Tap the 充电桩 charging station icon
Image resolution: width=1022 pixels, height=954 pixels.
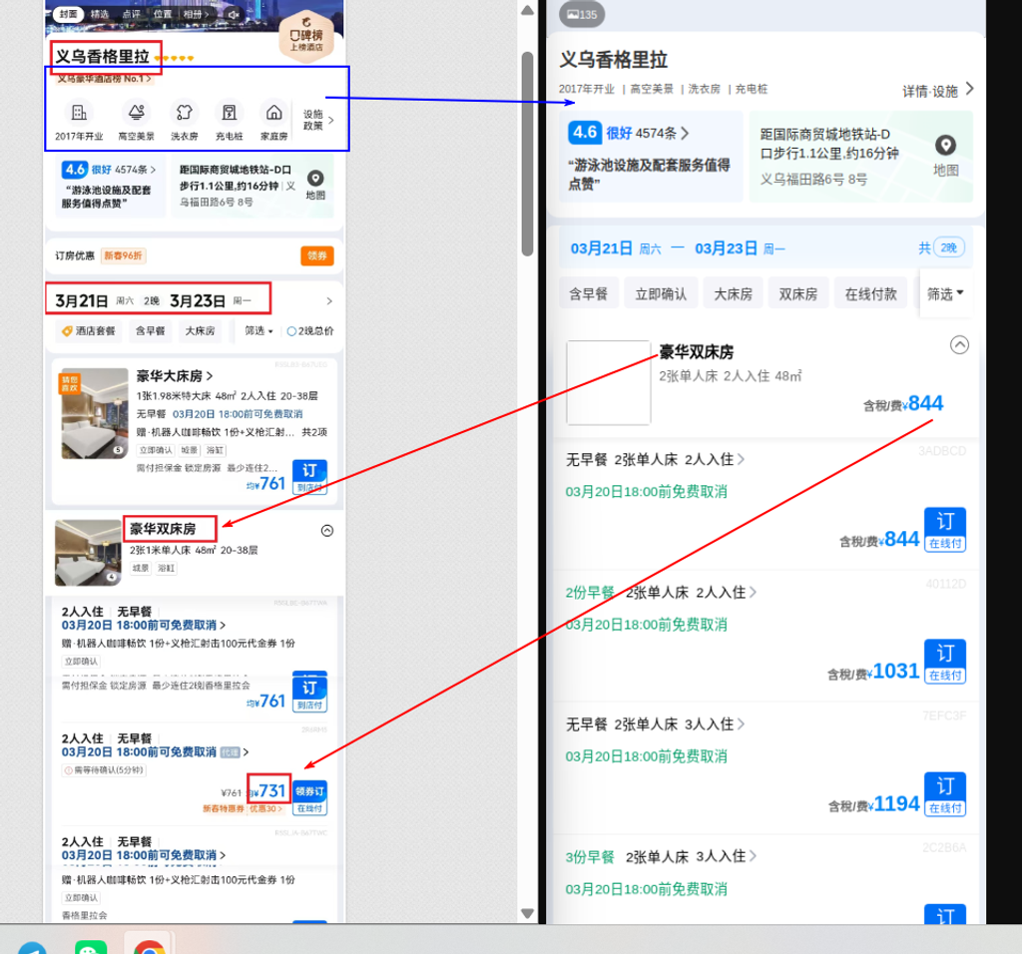(229, 112)
